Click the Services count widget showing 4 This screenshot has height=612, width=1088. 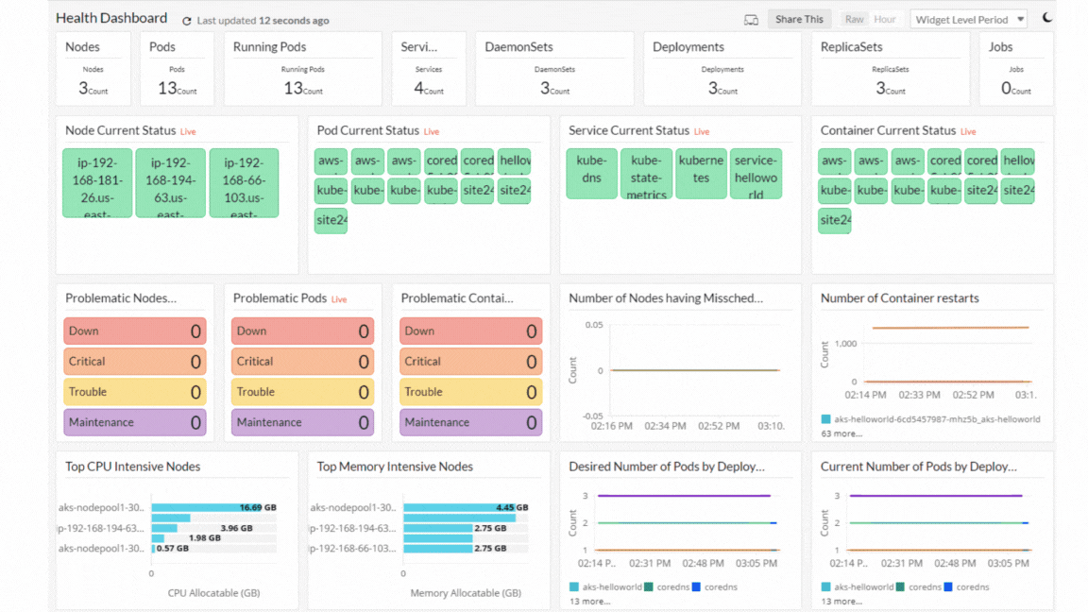pos(429,69)
